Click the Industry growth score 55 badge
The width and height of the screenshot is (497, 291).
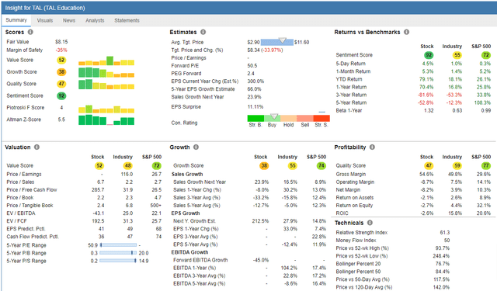293,165
